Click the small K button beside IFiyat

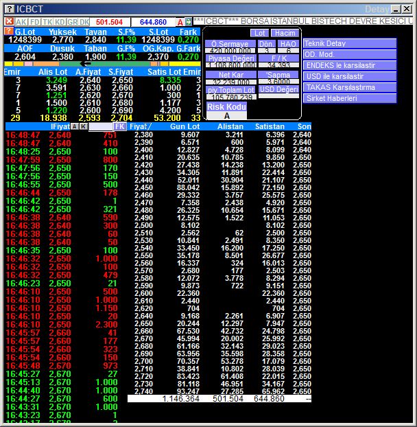click(x=84, y=126)
